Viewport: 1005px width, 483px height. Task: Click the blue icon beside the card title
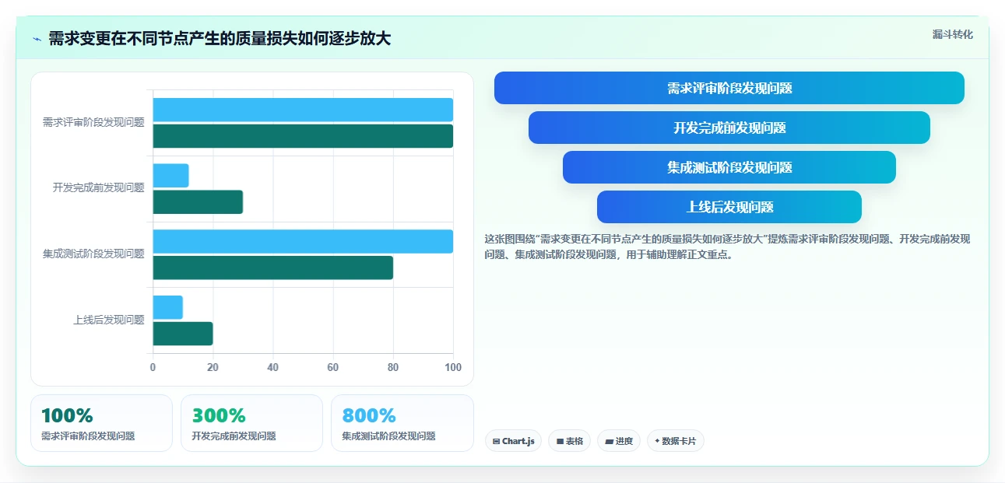pos(37,39)
